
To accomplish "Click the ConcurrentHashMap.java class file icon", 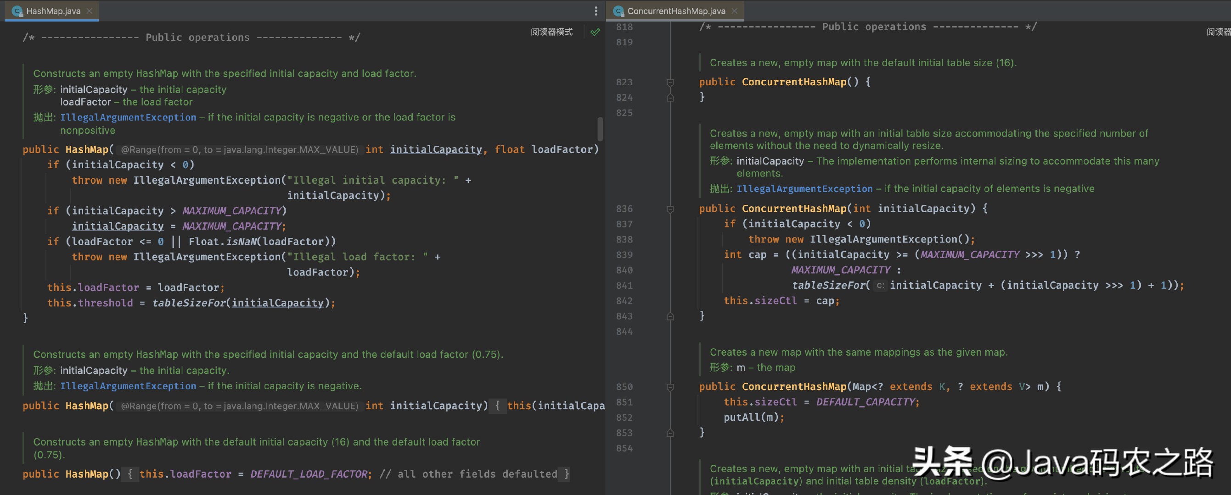I will (618, 11).
